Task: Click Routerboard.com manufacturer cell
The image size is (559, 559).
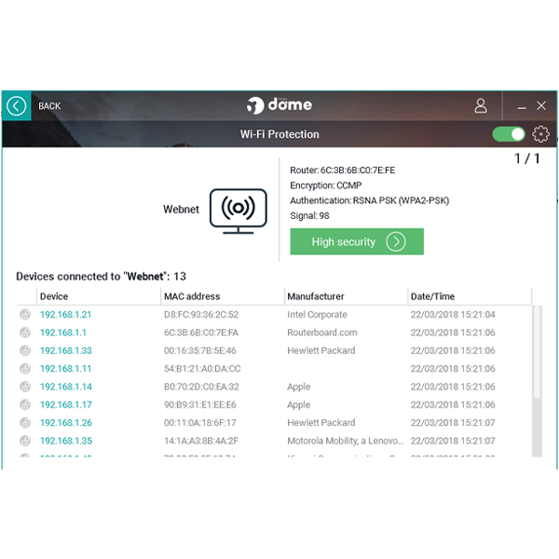Action: [x=322, y=333]
